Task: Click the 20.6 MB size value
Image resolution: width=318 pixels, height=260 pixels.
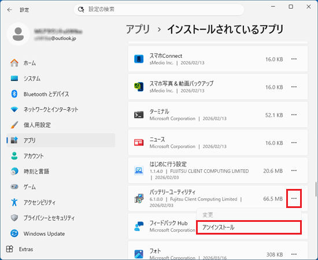Action: click(x=273, y=170)
